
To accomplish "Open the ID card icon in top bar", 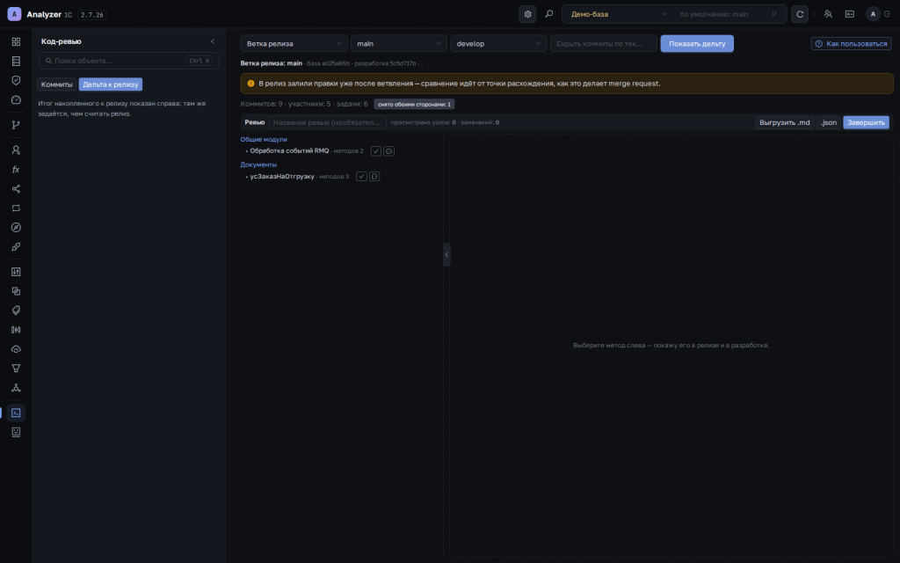I will [x=850, y=14].
